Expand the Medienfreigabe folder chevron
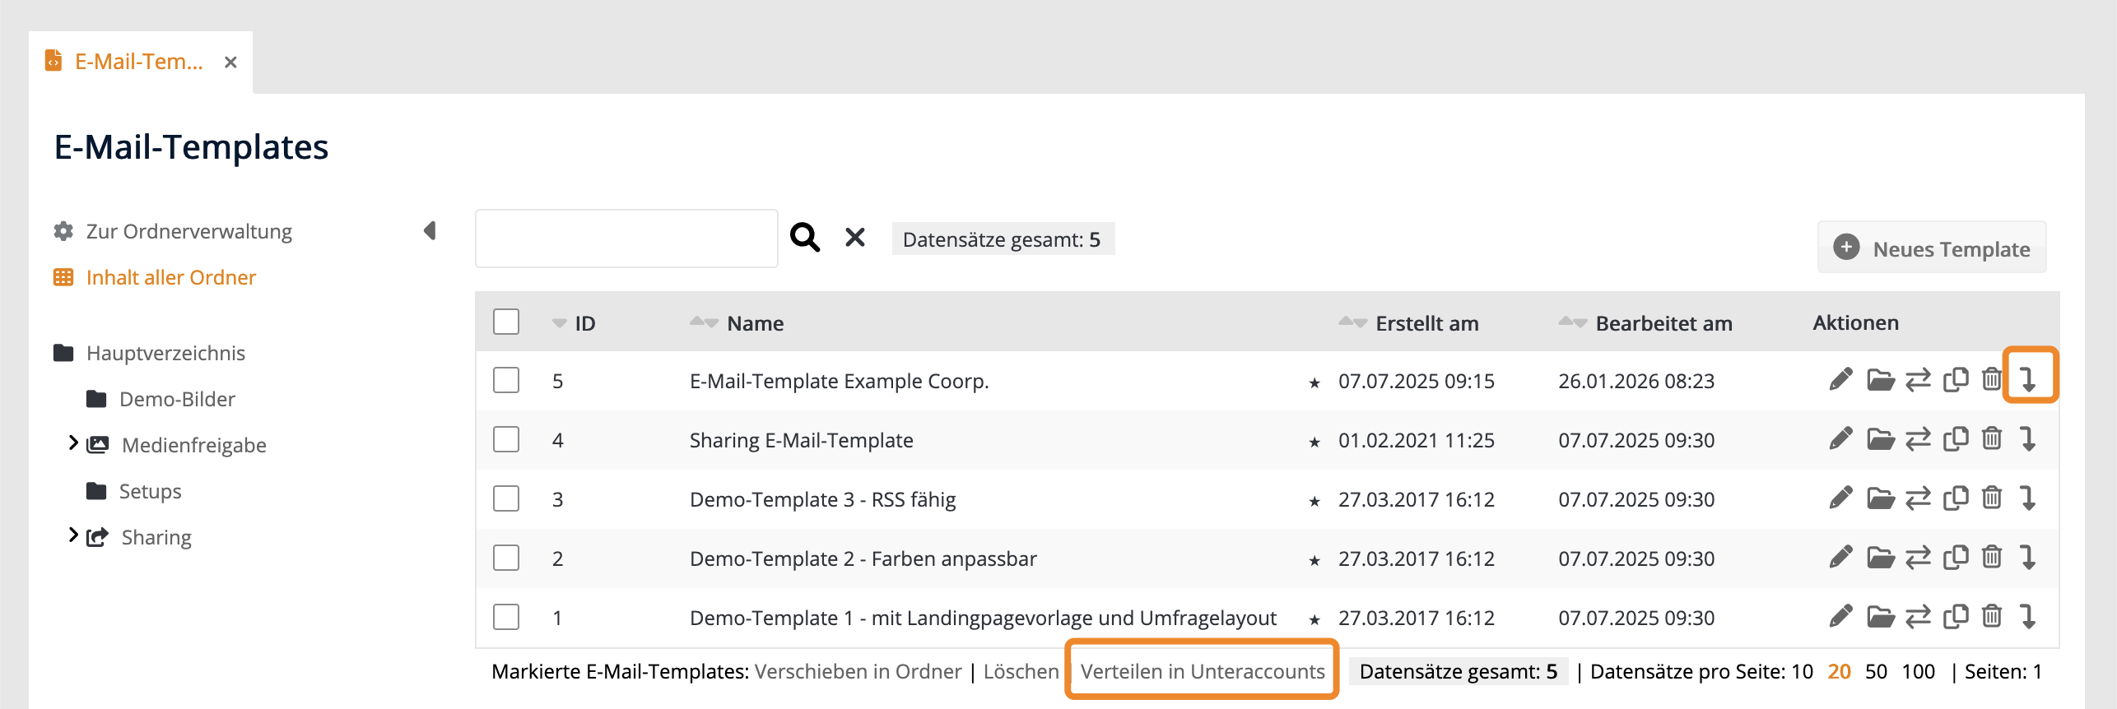 tap(73, 443)
